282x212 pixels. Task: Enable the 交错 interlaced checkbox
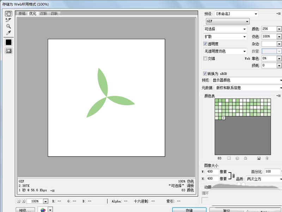point(206,58)
